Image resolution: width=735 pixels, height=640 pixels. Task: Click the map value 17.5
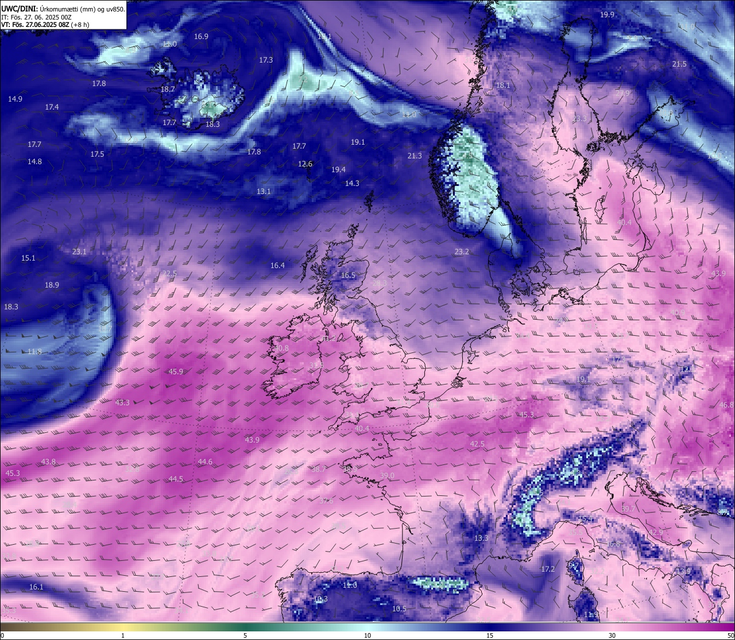[x=97, y=154]
